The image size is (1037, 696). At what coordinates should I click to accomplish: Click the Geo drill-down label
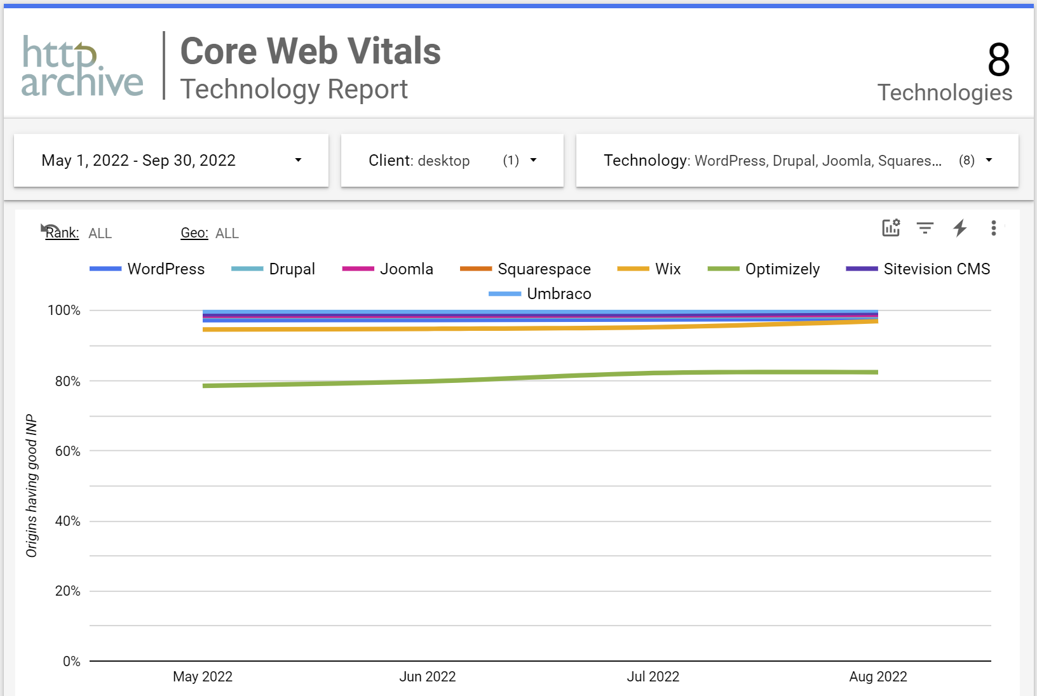pyautogui.click(x=194, y=233)
